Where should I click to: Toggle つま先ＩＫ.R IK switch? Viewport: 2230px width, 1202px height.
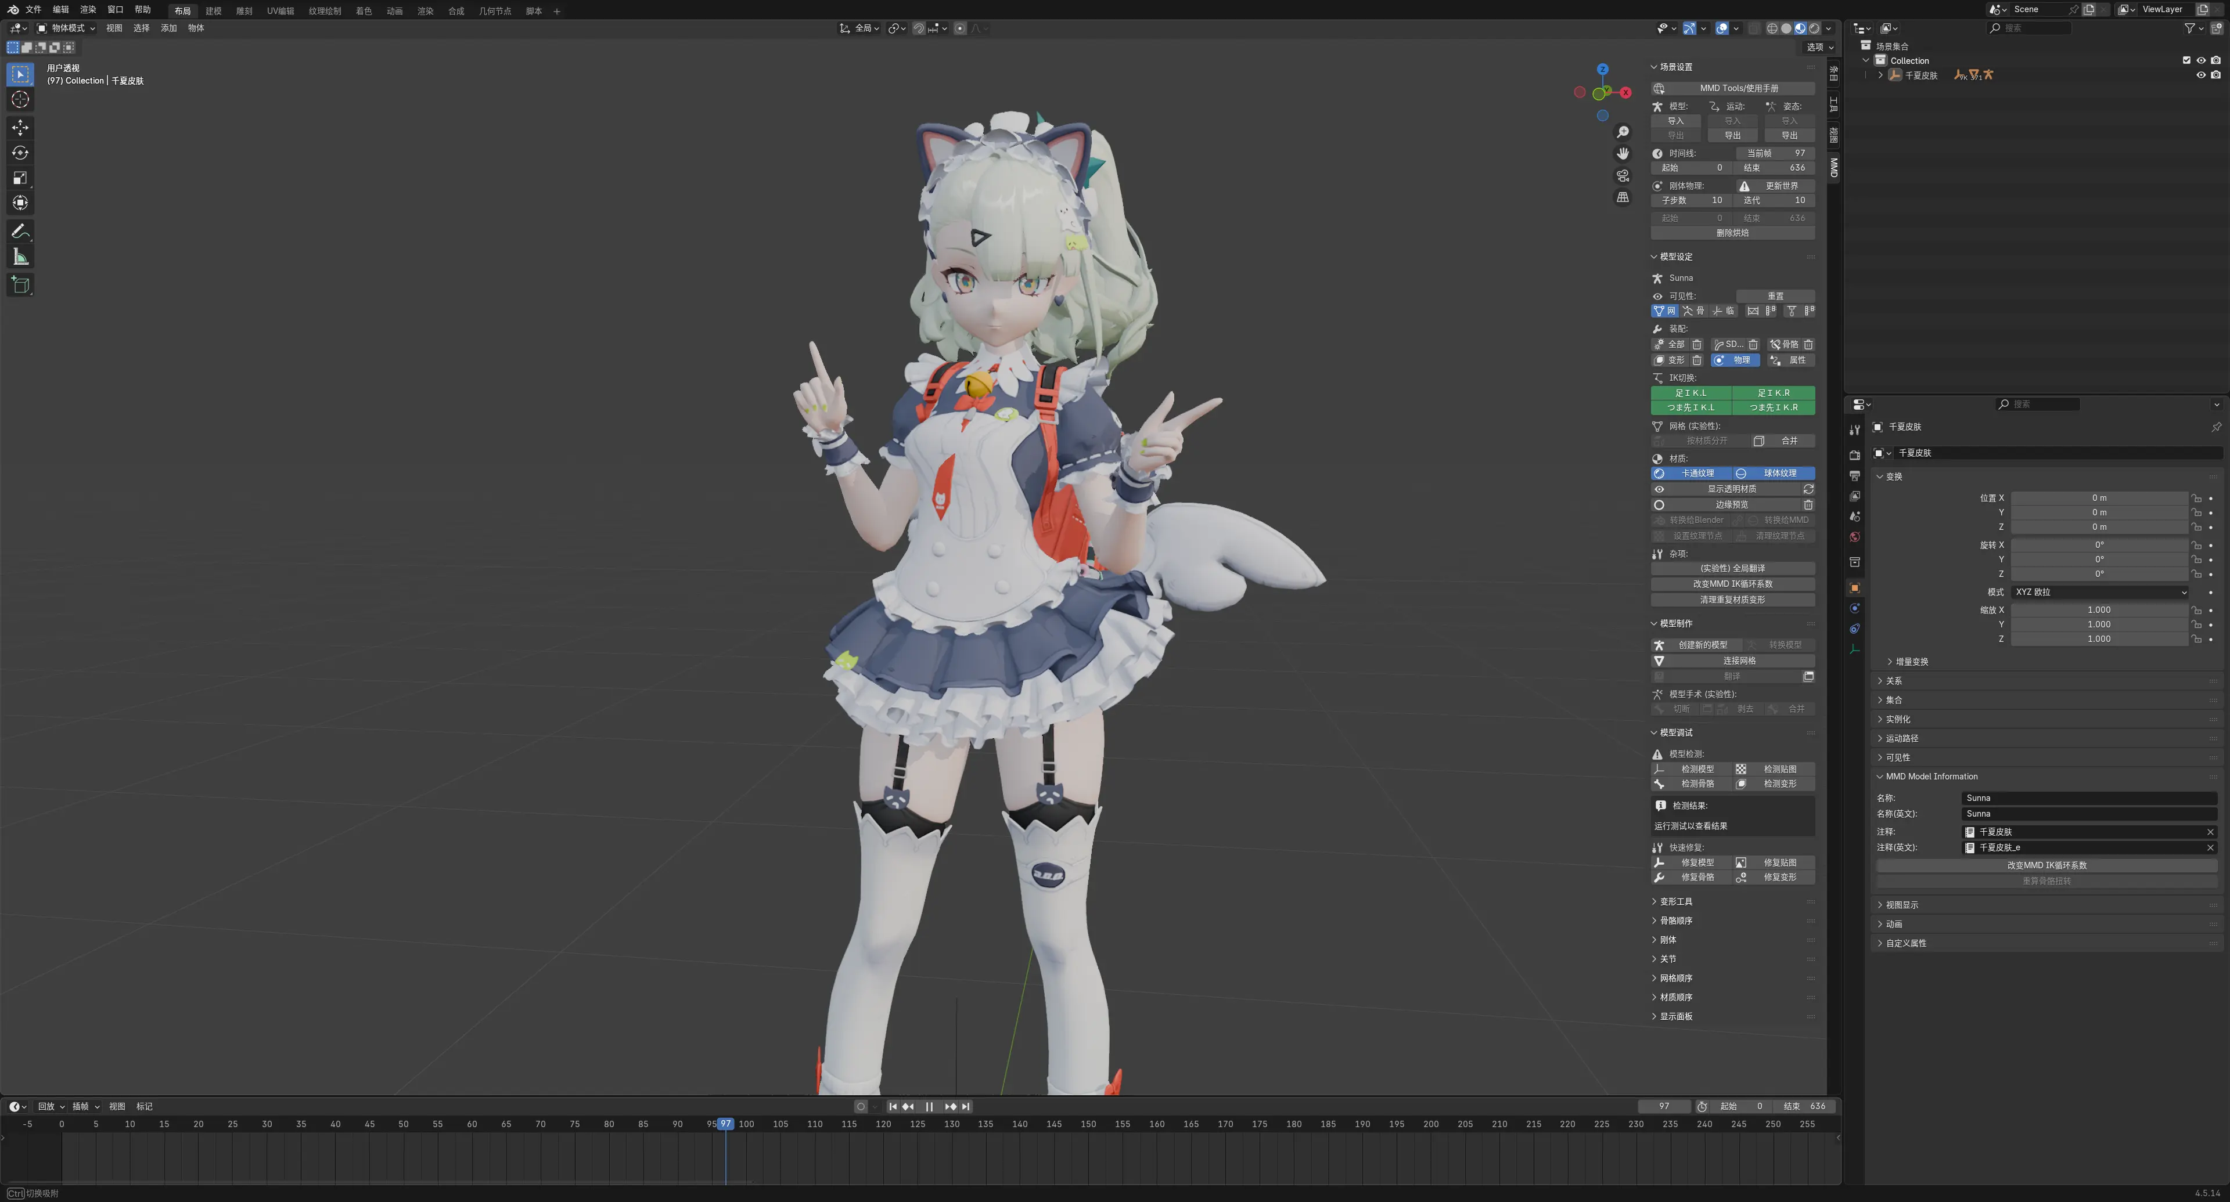coord(1774,407)
